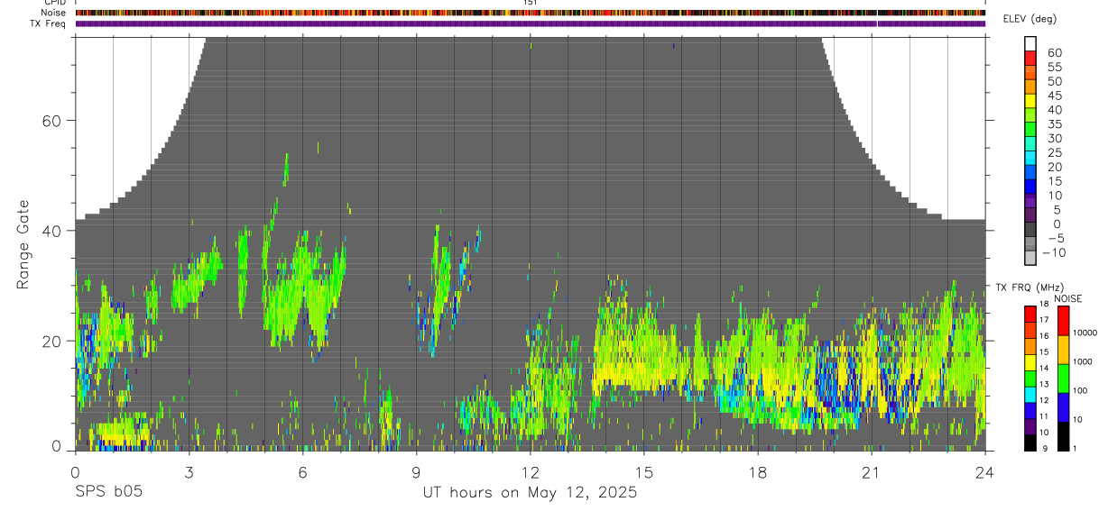Click ELEV colorbar tick '45'
The width and height of the screenshot is (1108, 511).
click(1054, 96)
